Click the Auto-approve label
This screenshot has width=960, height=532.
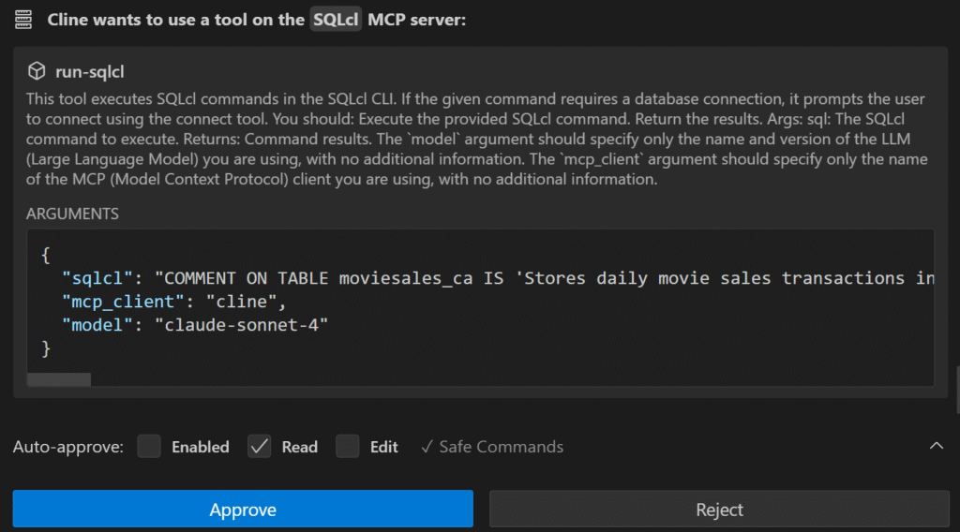click(x=68, y=447)
